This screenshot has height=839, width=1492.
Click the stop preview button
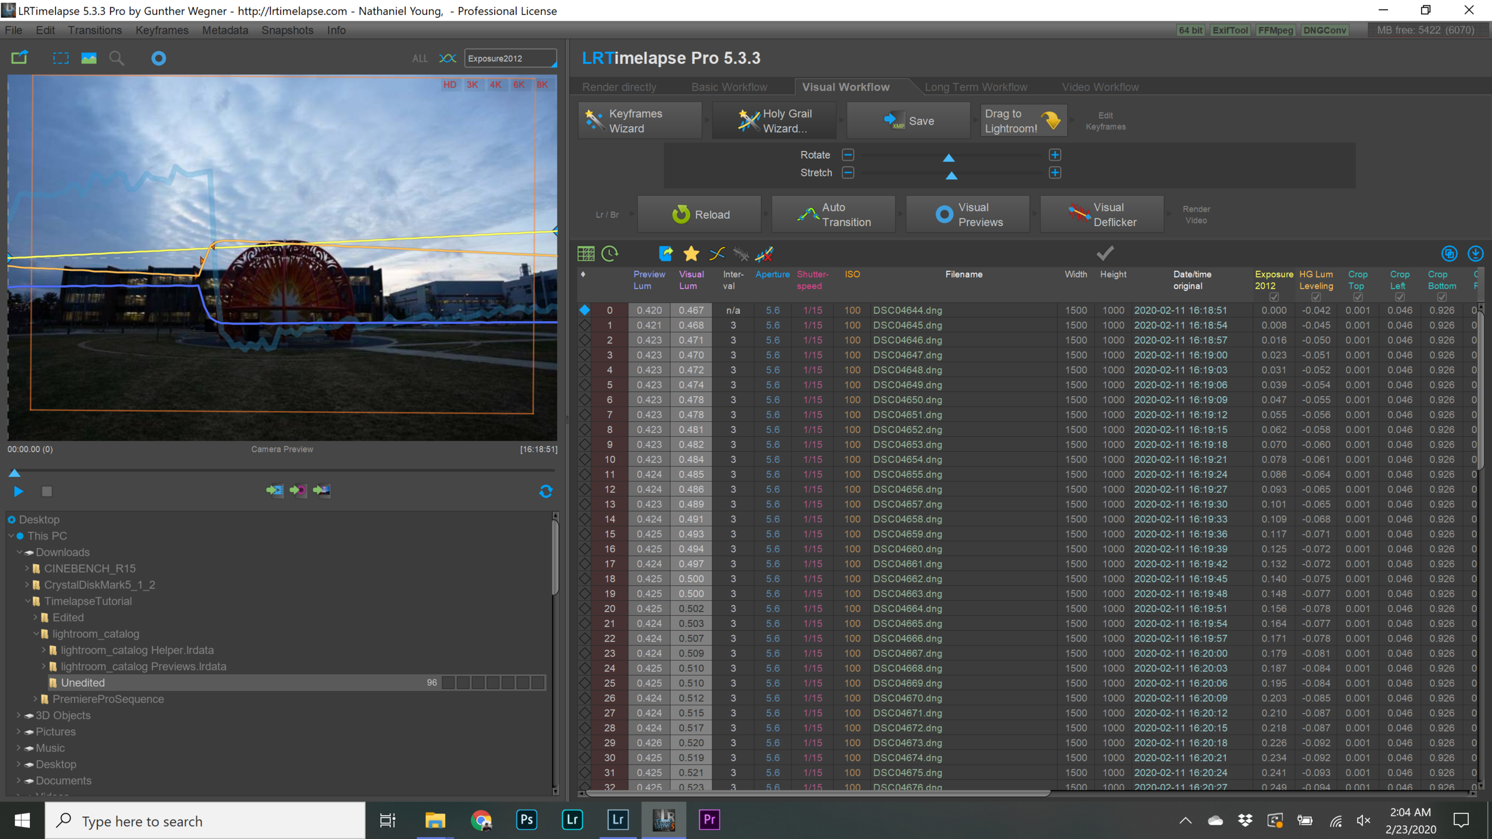[47, 491]
